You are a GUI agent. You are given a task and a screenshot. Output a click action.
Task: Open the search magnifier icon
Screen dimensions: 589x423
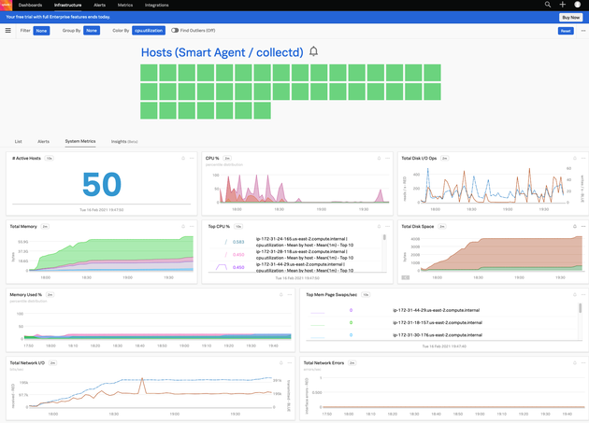548,5
